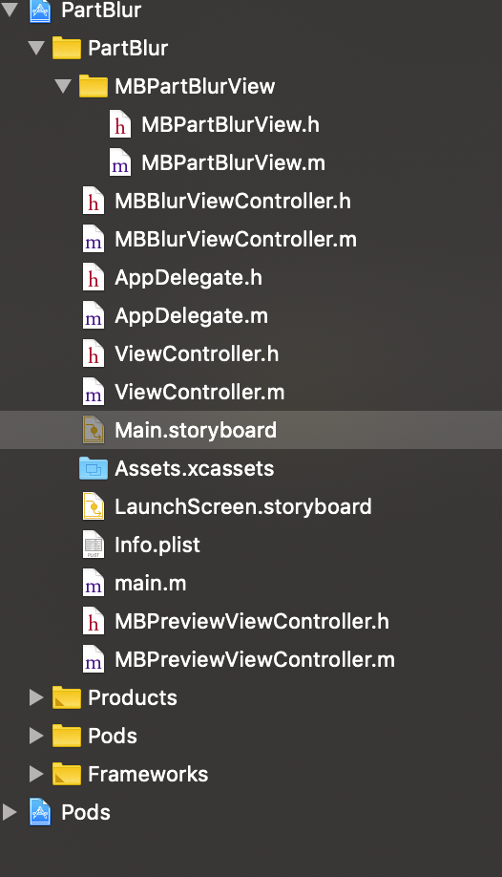Click the MBPartBlurView.h header file icon
Image resolution: width=502 pixels, height=877 pixels.
tap(120, 124)
